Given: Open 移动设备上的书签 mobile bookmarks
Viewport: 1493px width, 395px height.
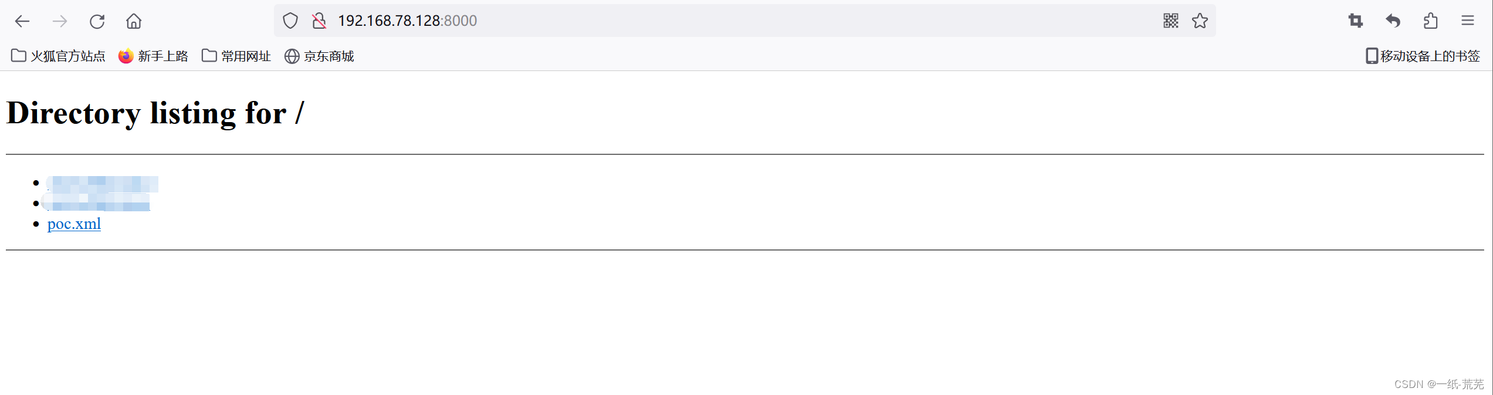Looking at the screenshot, I should [x=1423, y=56].
